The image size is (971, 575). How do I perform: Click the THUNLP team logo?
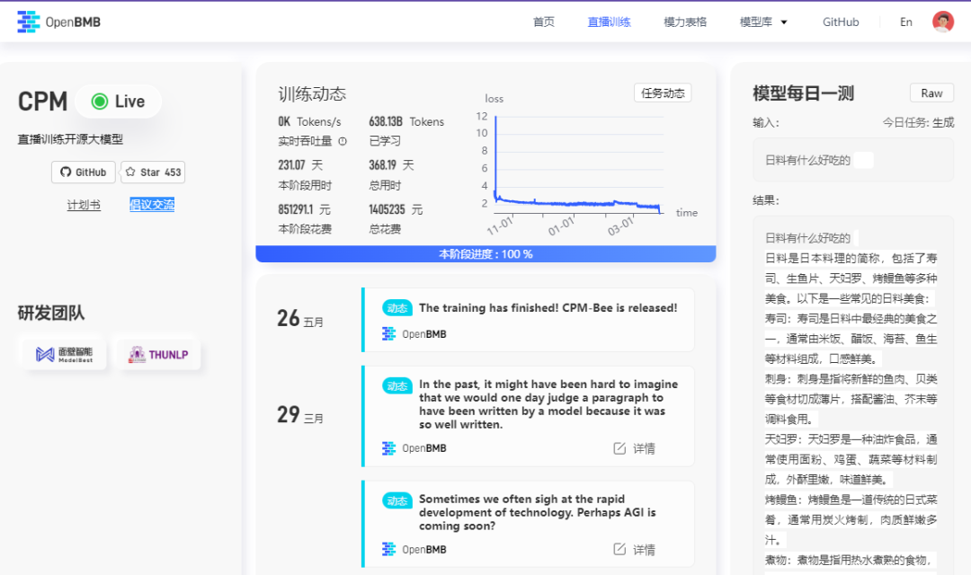click(x=158, y=353)
